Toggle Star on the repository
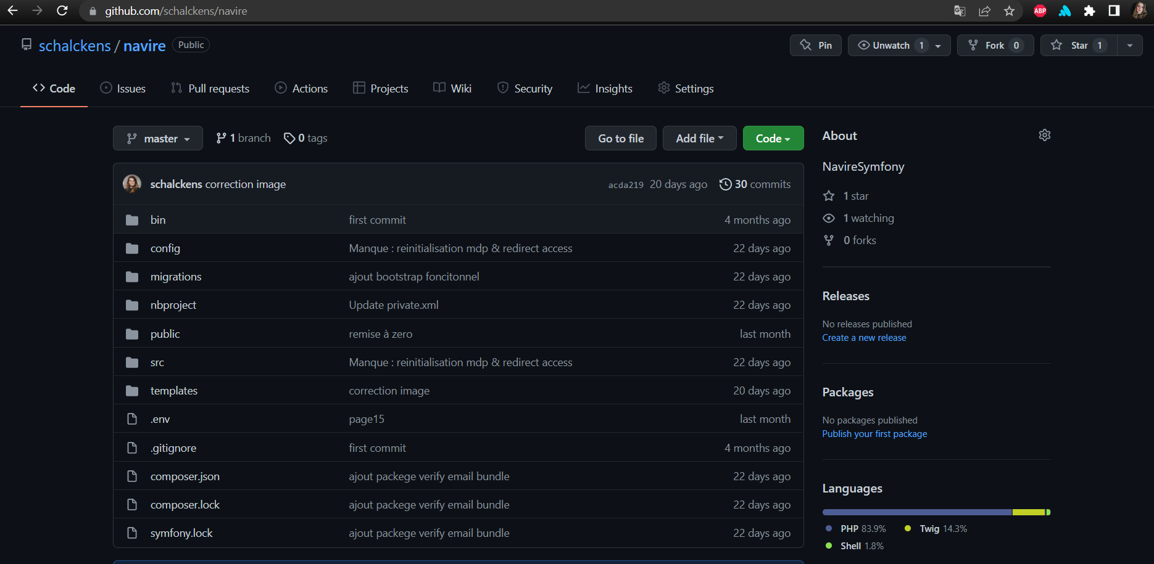Screen dimensions: 1154x564 (1079, 45)
